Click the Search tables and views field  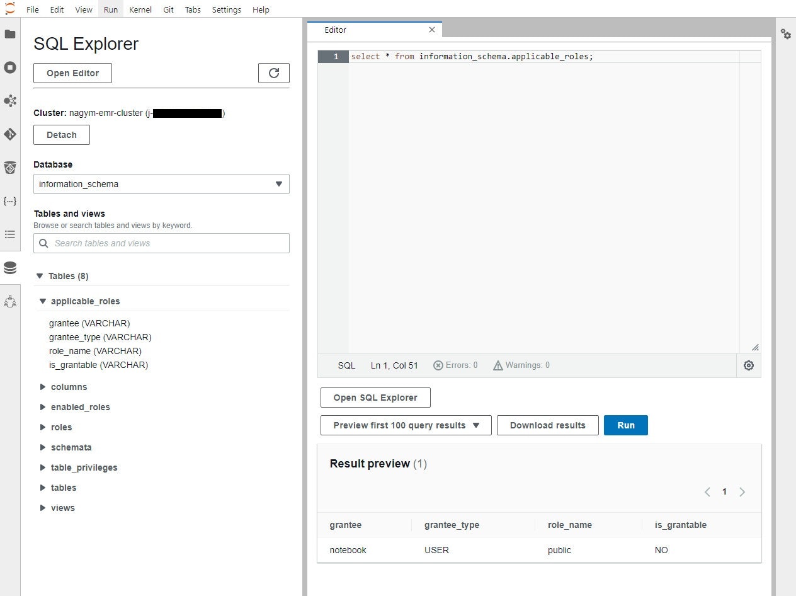click(161, 243)
